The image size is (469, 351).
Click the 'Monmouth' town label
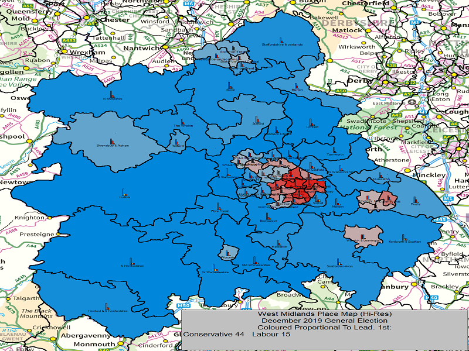[94, 344]
